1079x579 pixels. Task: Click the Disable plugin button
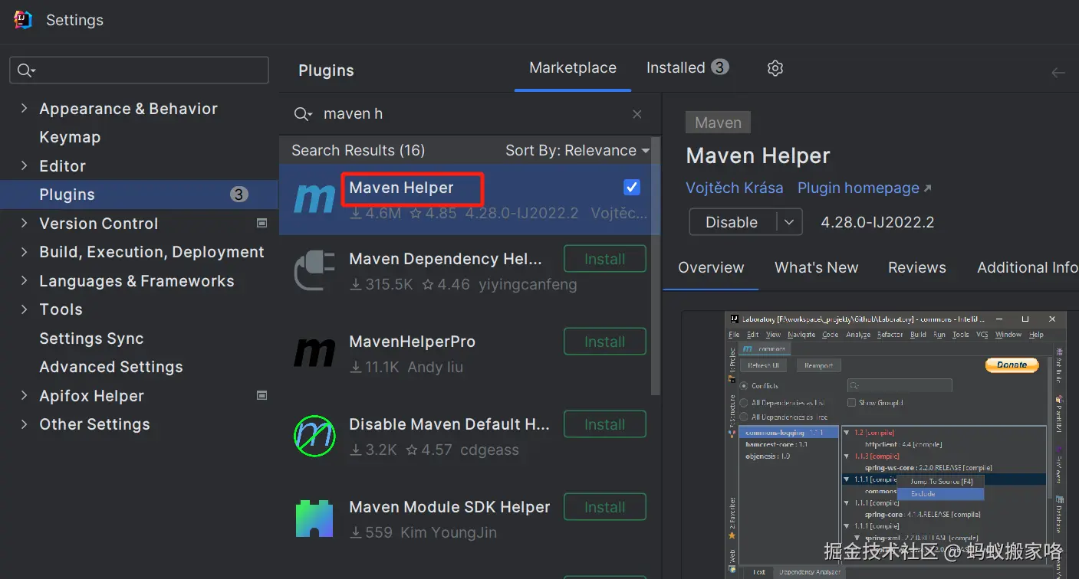point(732,222)
